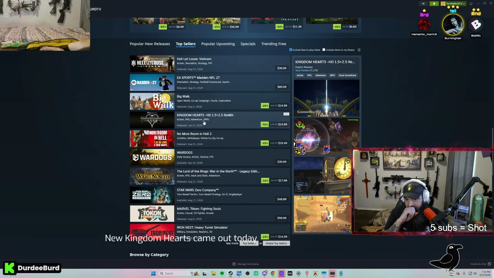This screenshot has height=278, width=494.
Task: Open the green notifications bell
Action: [434, 4]
